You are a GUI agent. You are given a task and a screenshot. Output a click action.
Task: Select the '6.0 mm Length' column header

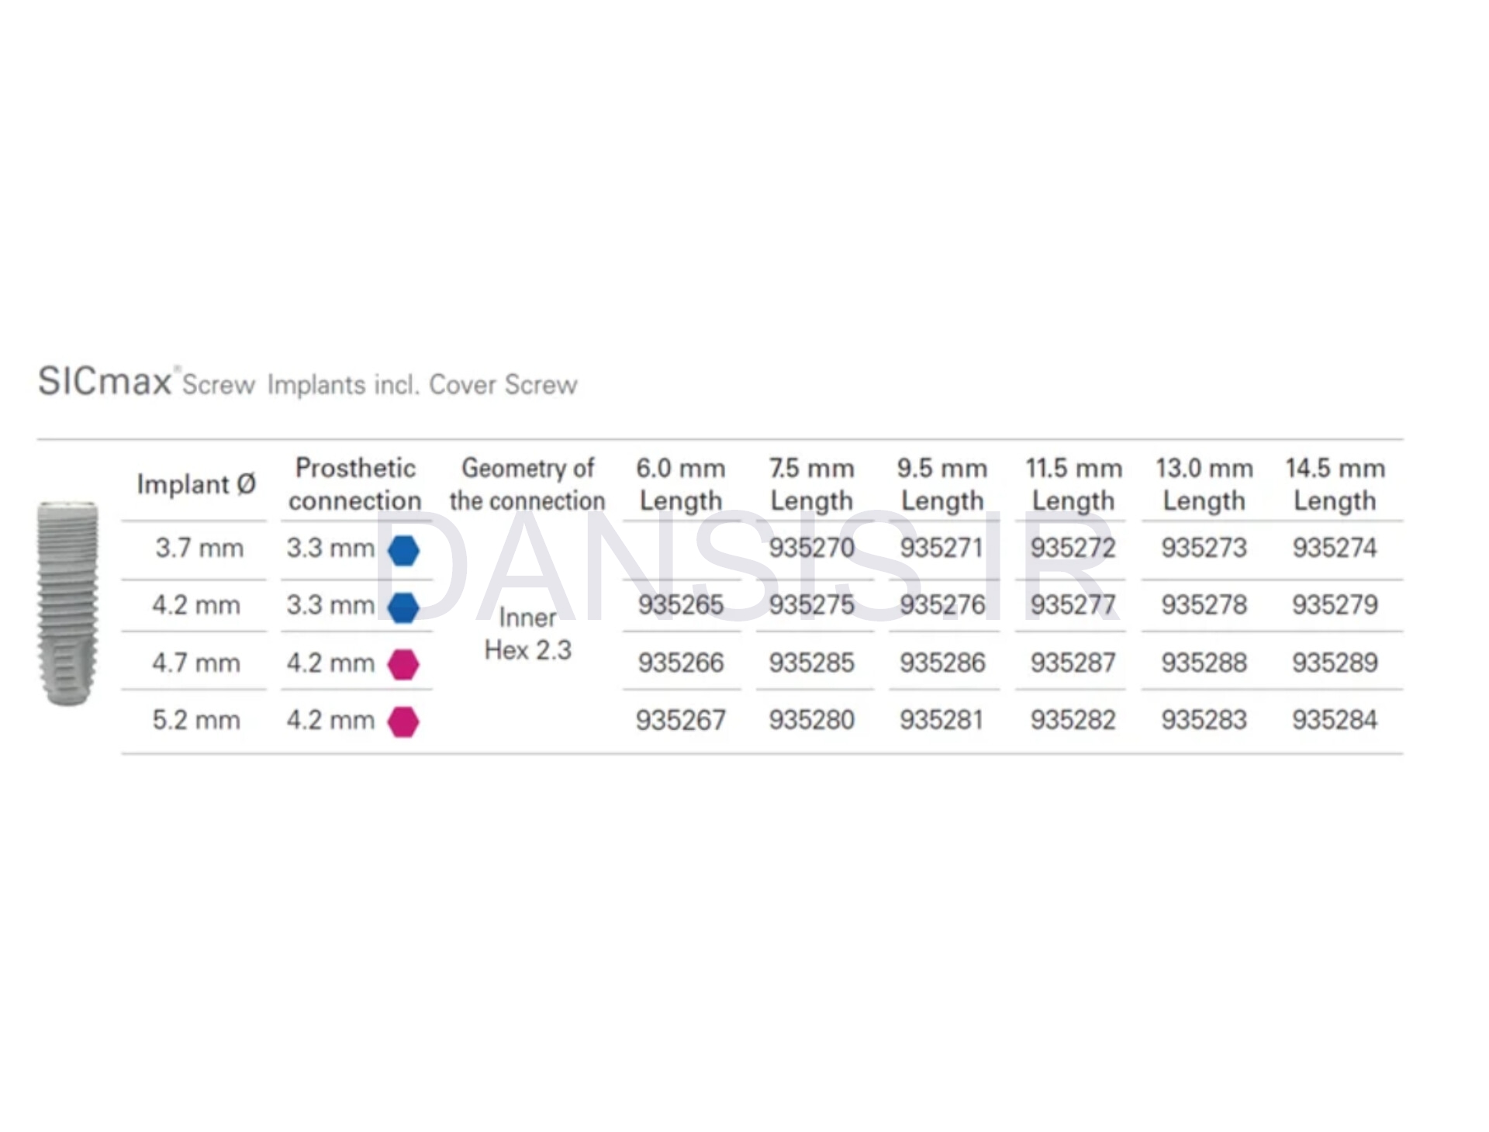pos(681,484)
